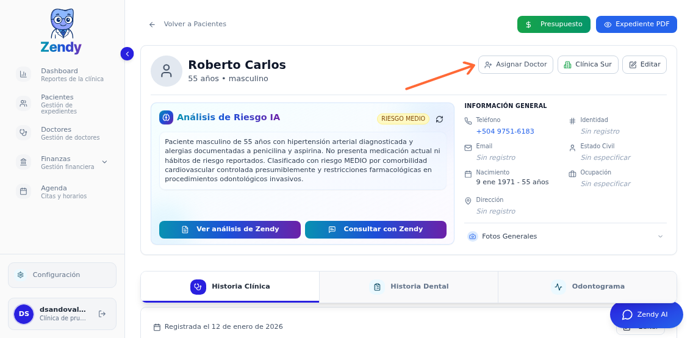Image resolution: width=693 pixels, height=338 pixels.
Task: Switch to the Historia Dental tab
Action: pos(409,286)
